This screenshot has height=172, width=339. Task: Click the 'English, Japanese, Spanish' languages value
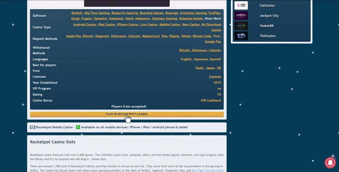tap(201, 59)
